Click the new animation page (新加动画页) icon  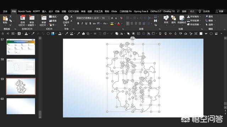click(32, 18)
